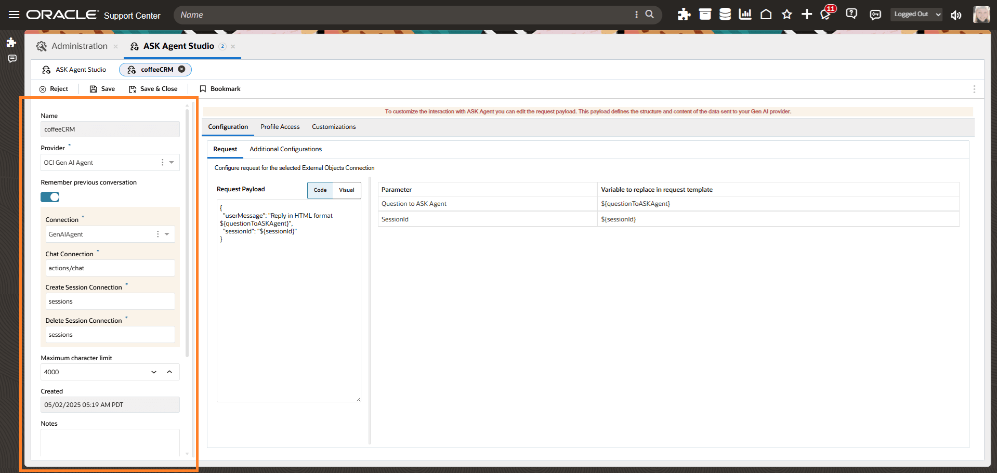
Task: Decrease Maximum character limit value
Action: (x=154, y=372)
